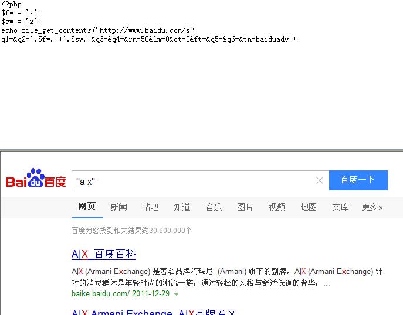Click the echo file_get_contents code line
Image resolution: width=403 pixels, height=315 pixels.
click(97, 30)
